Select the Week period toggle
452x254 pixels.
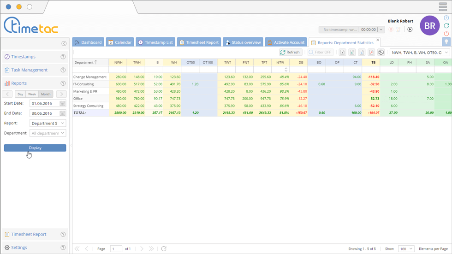32,94
